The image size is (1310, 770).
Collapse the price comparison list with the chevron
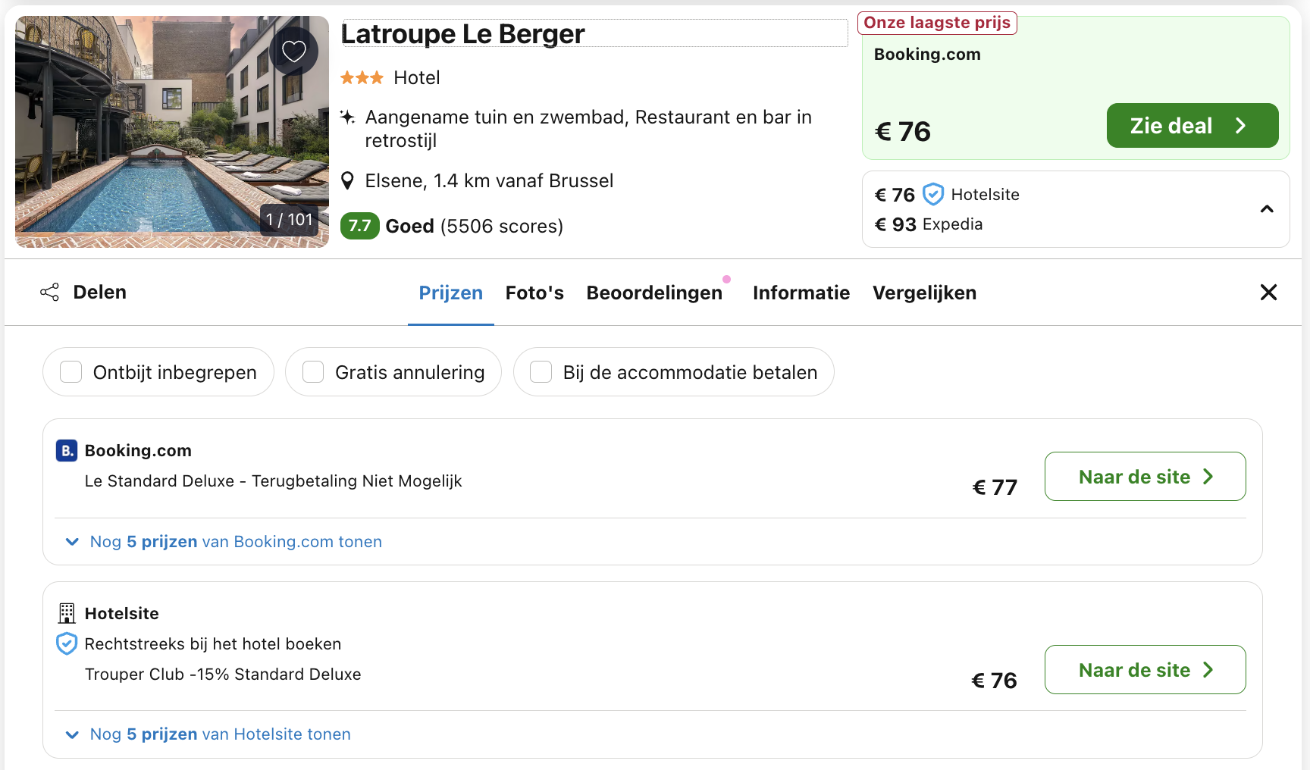(1266, 208)
